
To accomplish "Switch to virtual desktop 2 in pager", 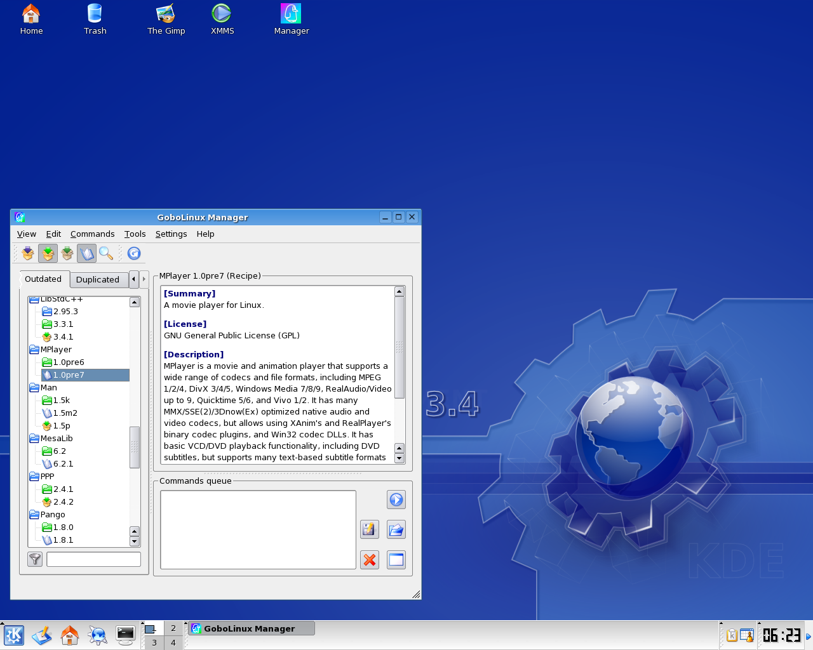I will (173, 628).
